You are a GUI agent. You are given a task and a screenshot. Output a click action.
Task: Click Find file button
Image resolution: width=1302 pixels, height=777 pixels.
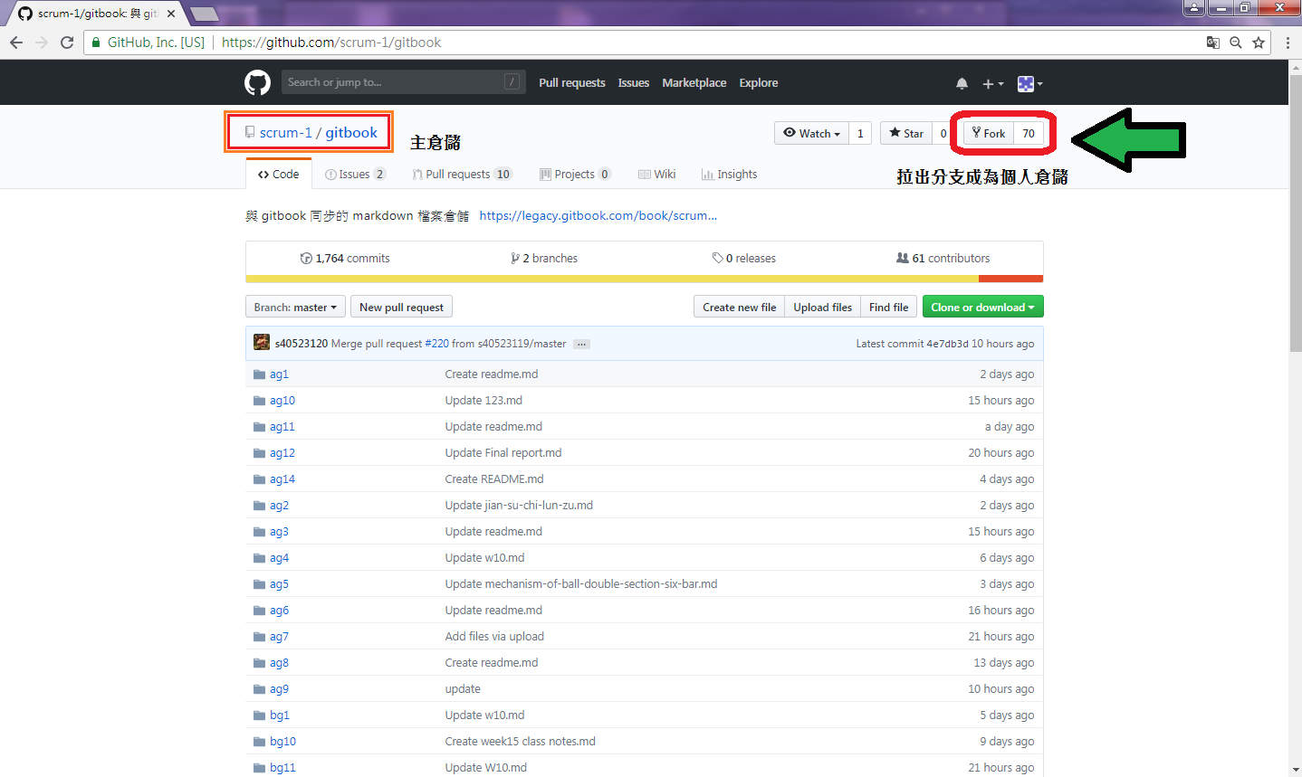(x=889, y=308)
